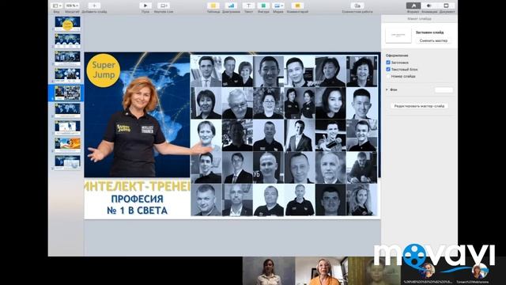The height and width of the screenshot is (285, 506).
Task: Select the ИНТЕЛЕКТ-ТРЕНЕР title text on slide
Action: [137, 187]
